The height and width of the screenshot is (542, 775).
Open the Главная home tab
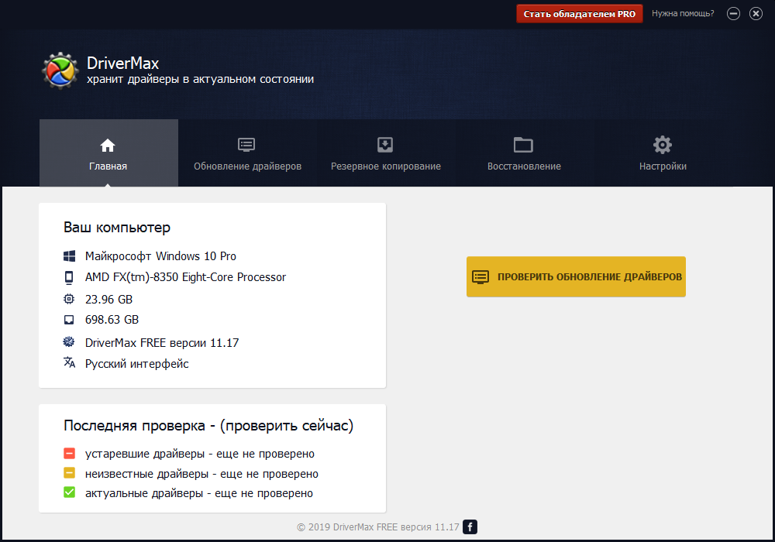[108, 153]
